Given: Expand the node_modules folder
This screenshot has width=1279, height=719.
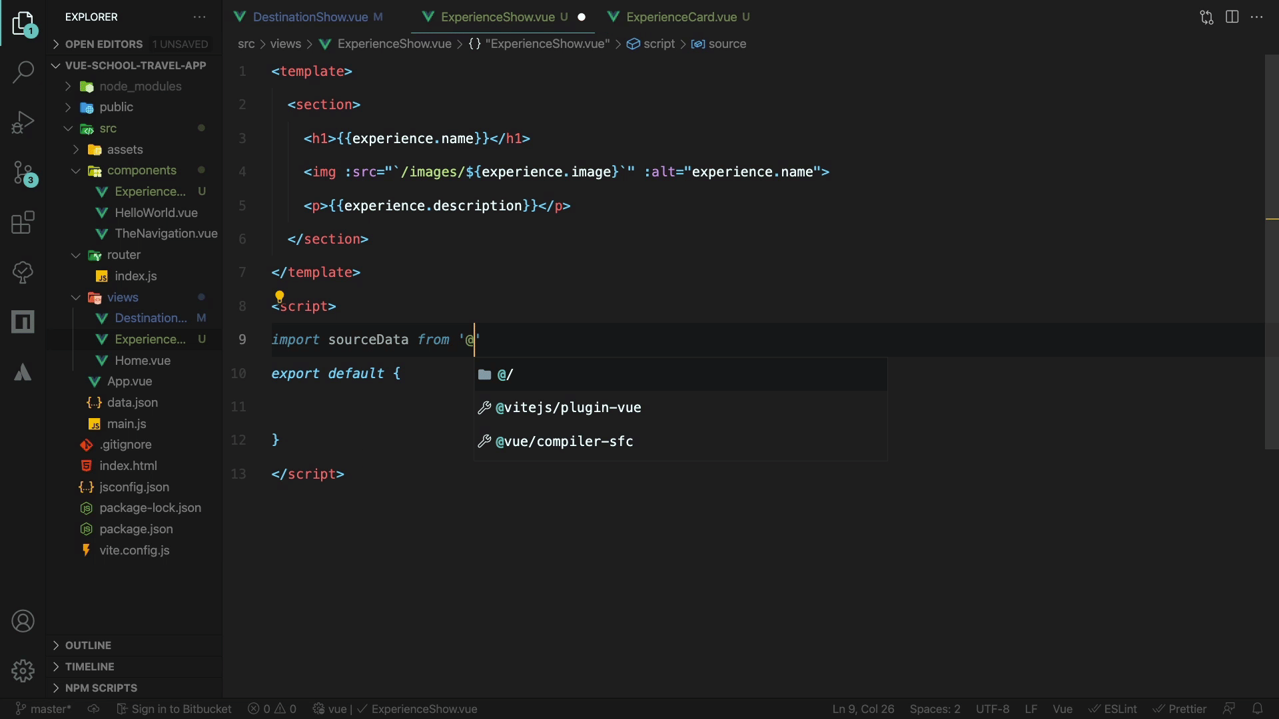Looking at the screenshot, I should [140, 87].
